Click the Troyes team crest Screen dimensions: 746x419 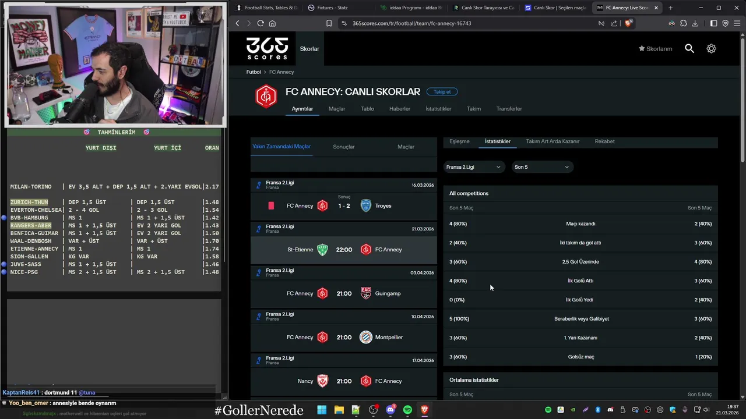tap(365, 205)
